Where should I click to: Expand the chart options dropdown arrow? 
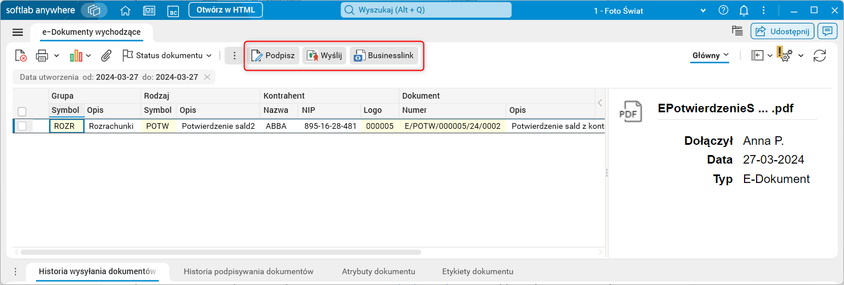click(x=89, y=55)
